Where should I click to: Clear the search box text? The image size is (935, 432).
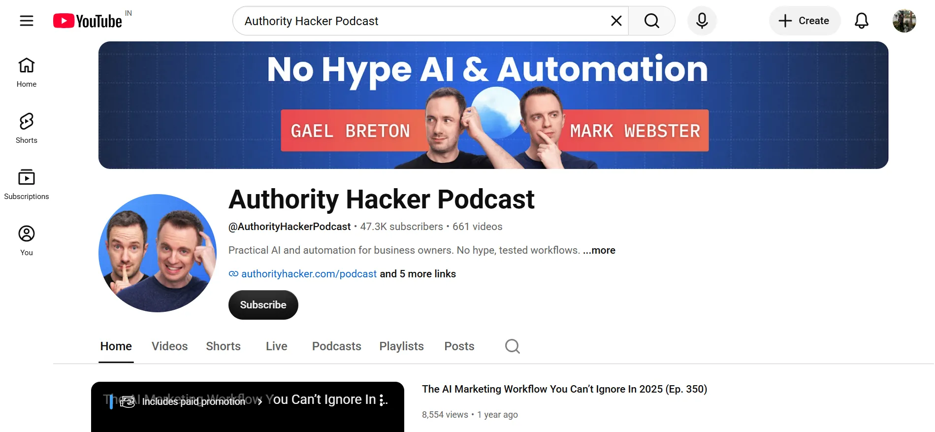pos(616,21)
